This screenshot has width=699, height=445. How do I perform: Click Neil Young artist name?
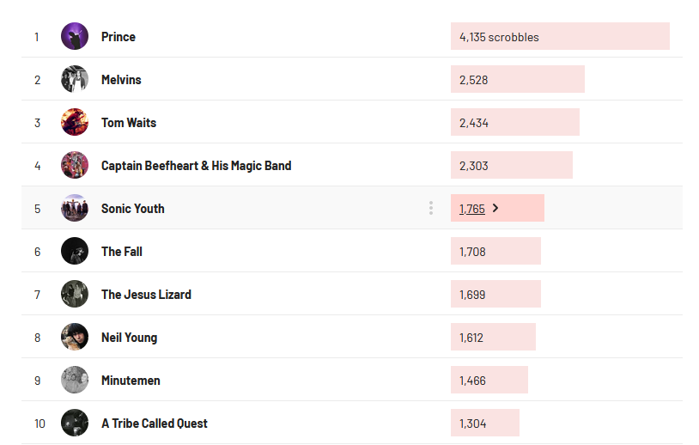[x=129, y=338]
